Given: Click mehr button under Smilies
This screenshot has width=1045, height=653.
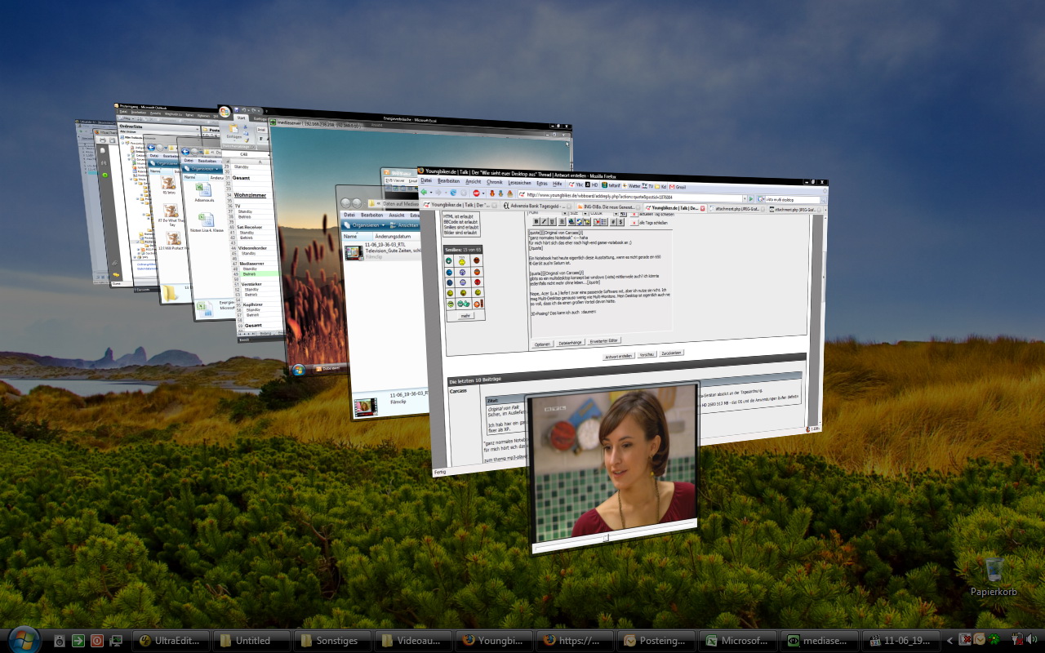Looking at the screenshot, I should tap(465, 316).
